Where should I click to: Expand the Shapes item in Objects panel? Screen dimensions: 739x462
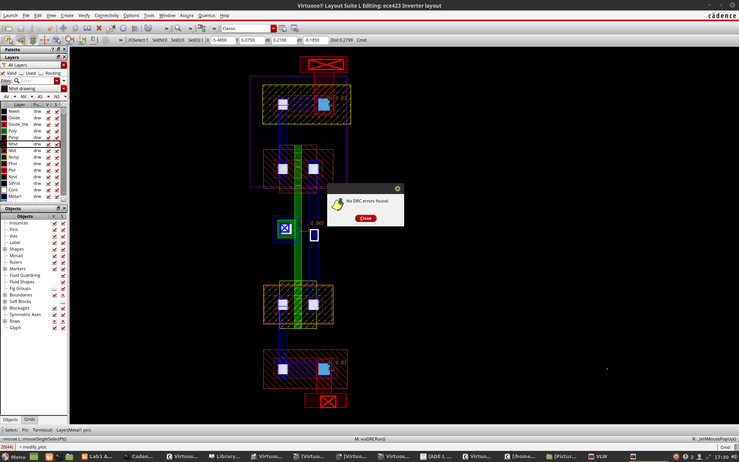pos(4,249)
